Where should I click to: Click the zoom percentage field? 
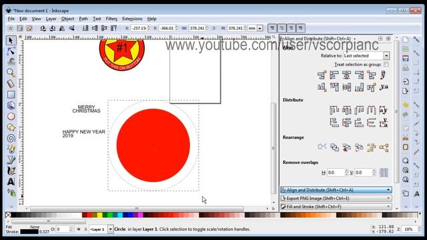pyautogui.click(x=409, y=229)
